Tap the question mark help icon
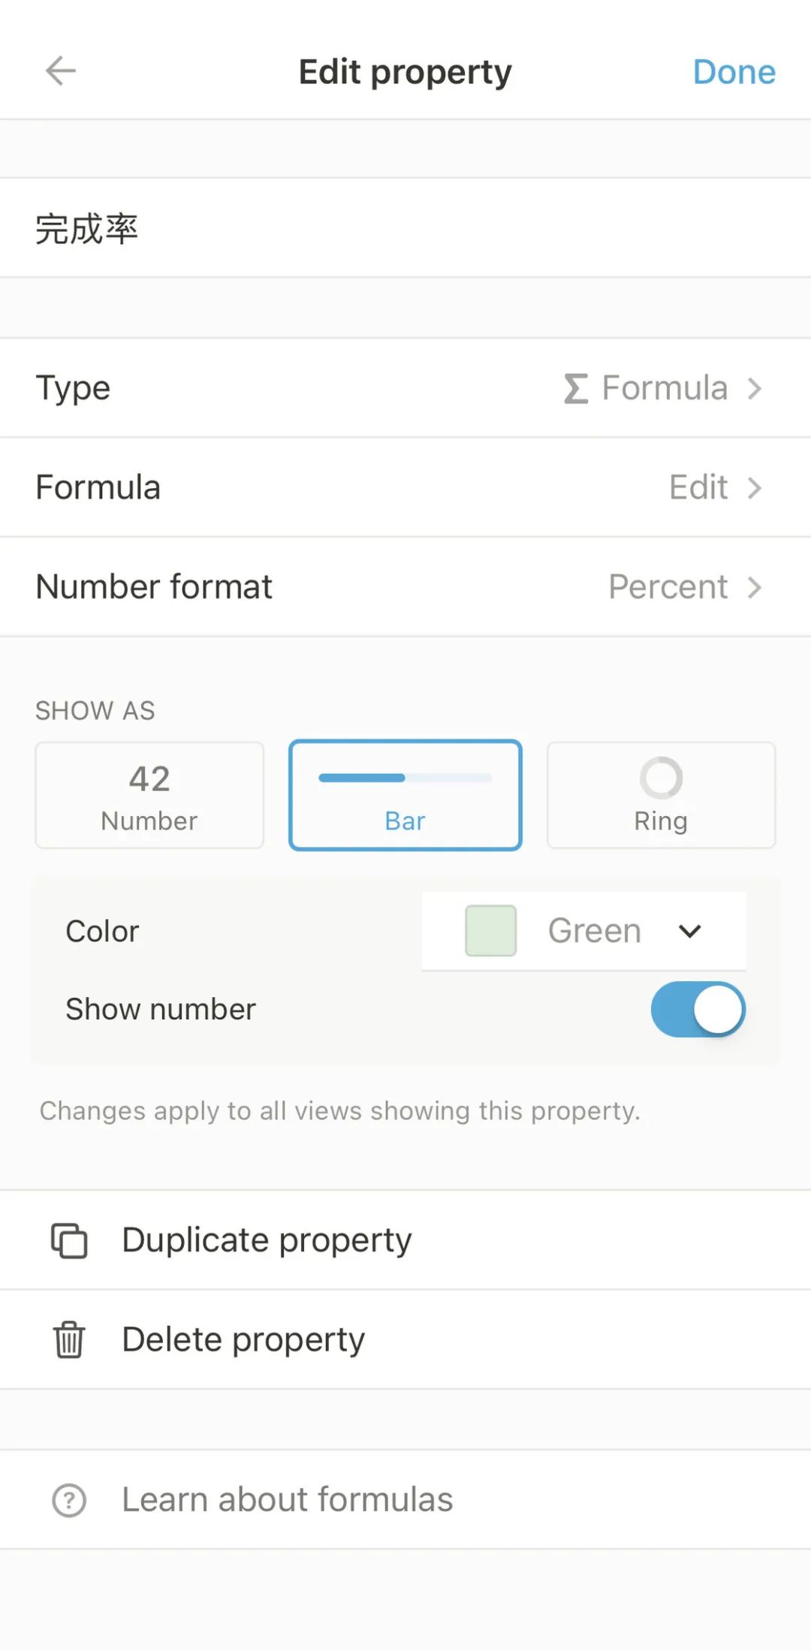811x1651 pixels. click(x=69, y=1500)
